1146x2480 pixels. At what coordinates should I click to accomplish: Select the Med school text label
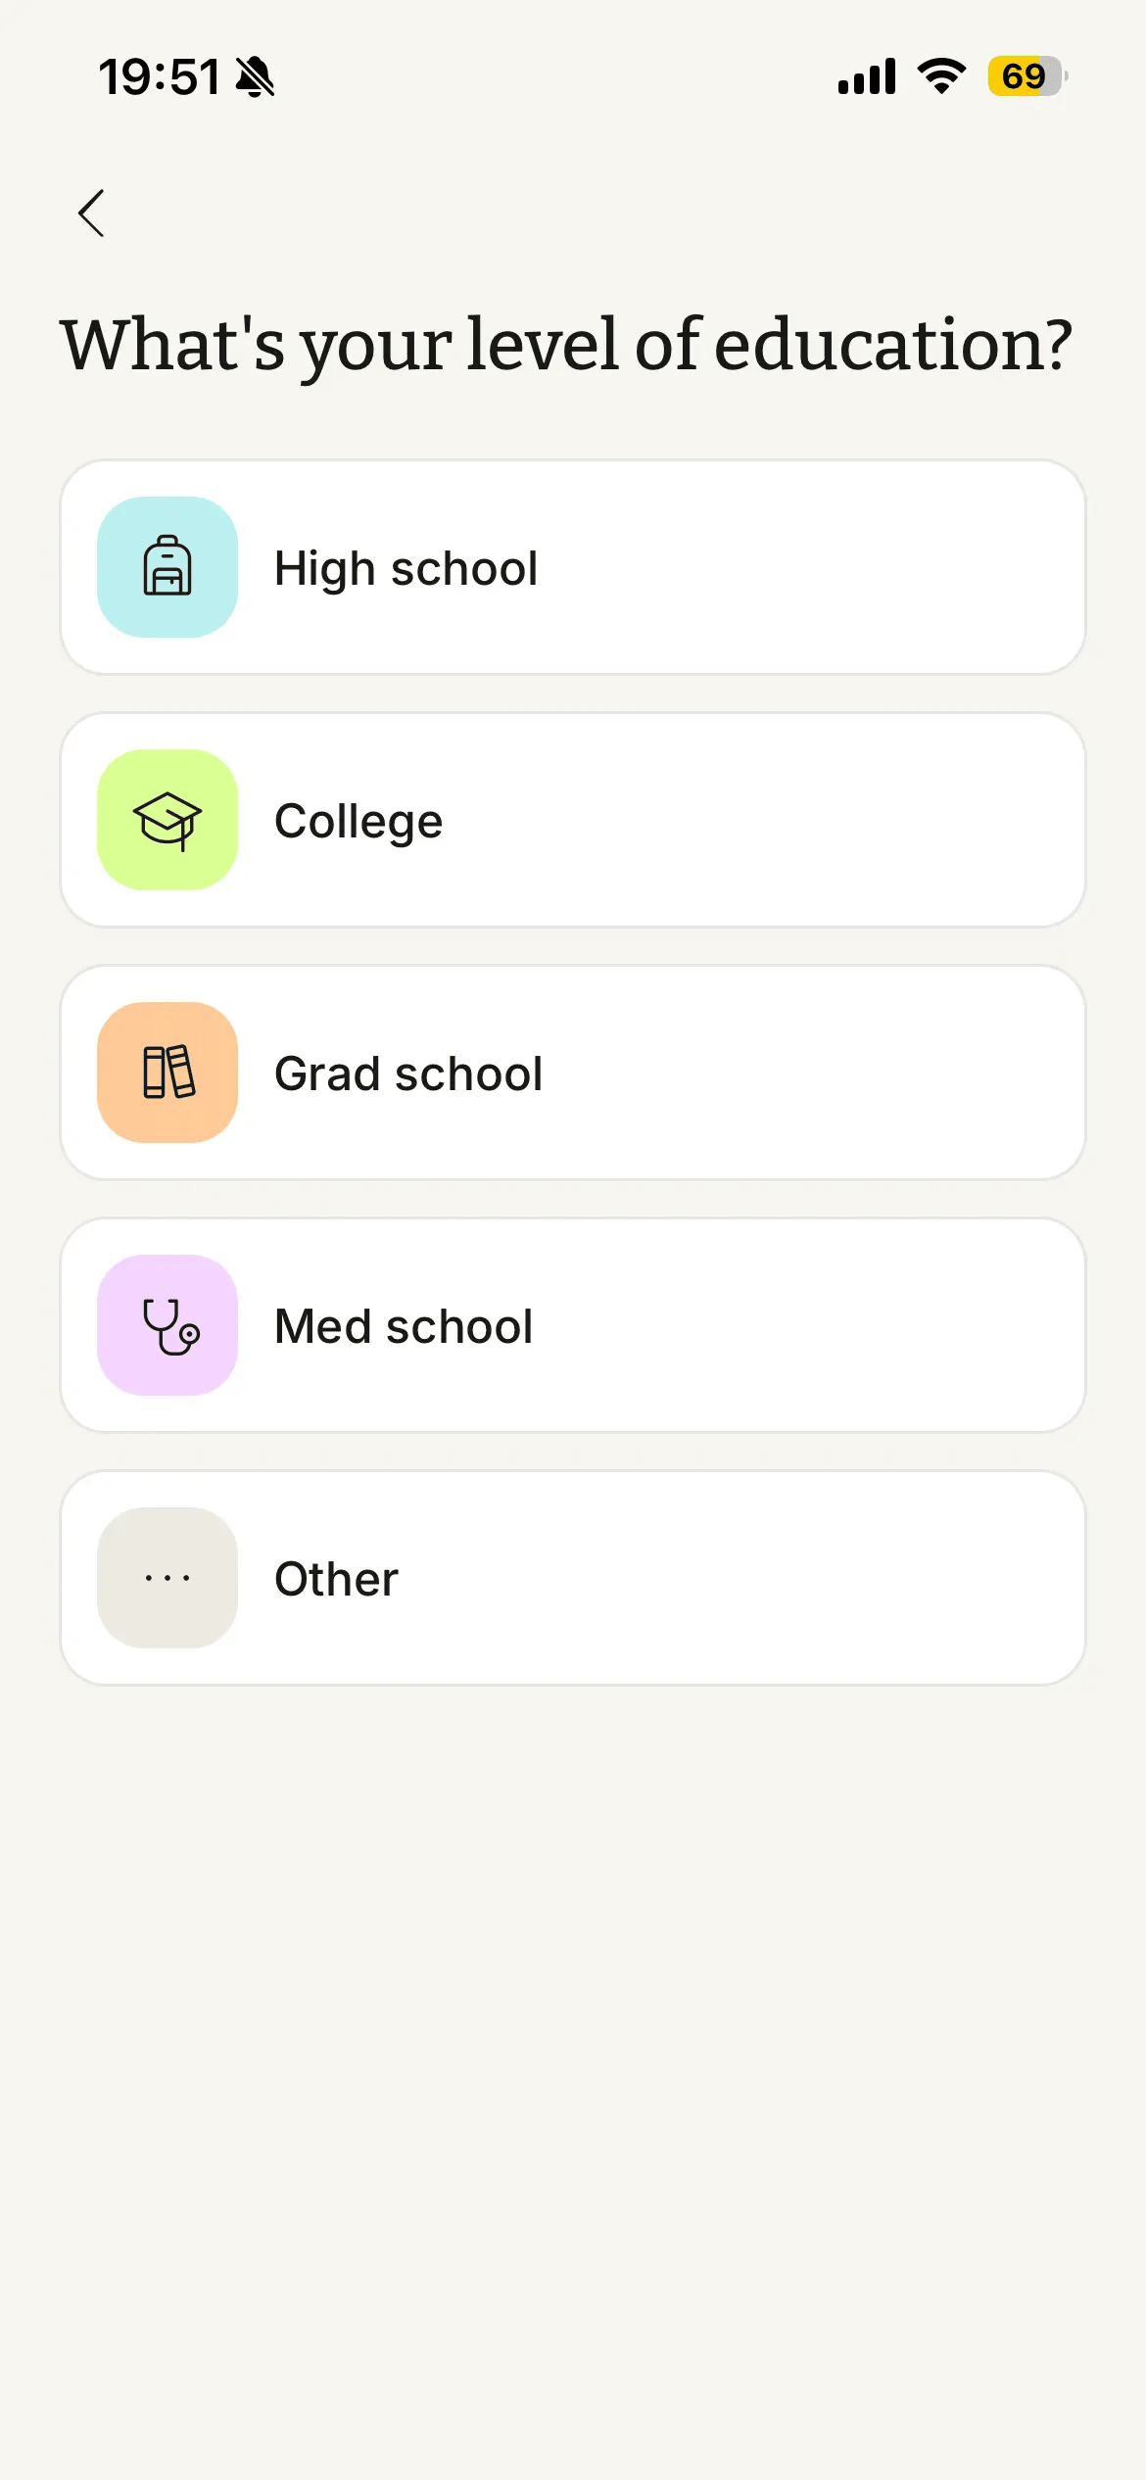[404, 1326]
